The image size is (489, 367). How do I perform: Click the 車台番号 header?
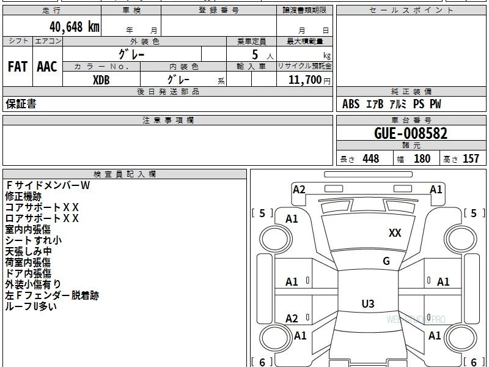click(x=411, y=120)
